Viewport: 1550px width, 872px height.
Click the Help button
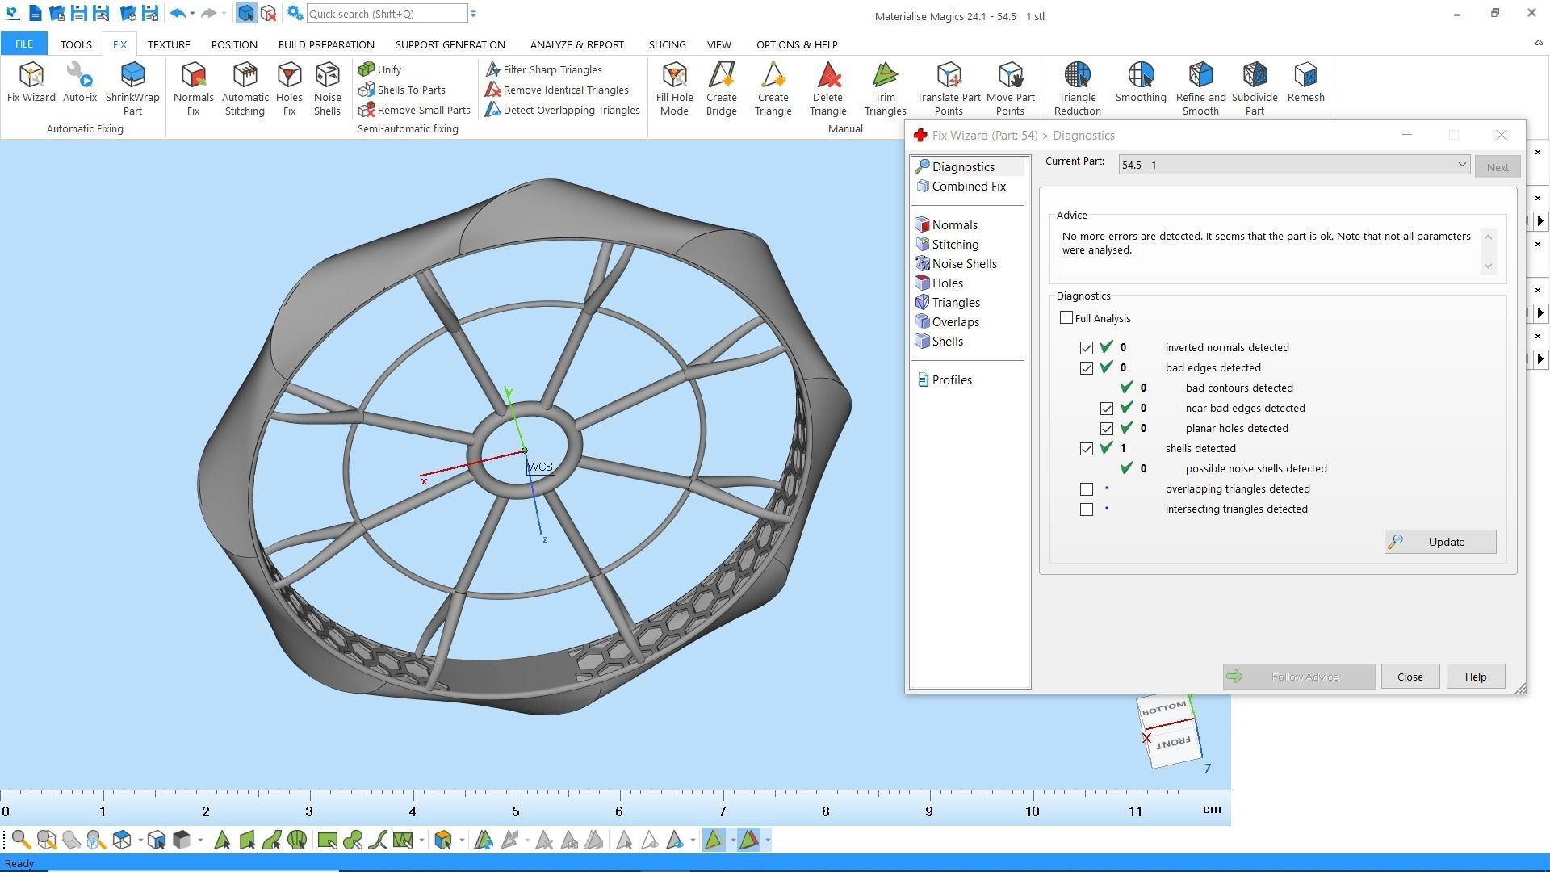click(x=1475, y=677)
